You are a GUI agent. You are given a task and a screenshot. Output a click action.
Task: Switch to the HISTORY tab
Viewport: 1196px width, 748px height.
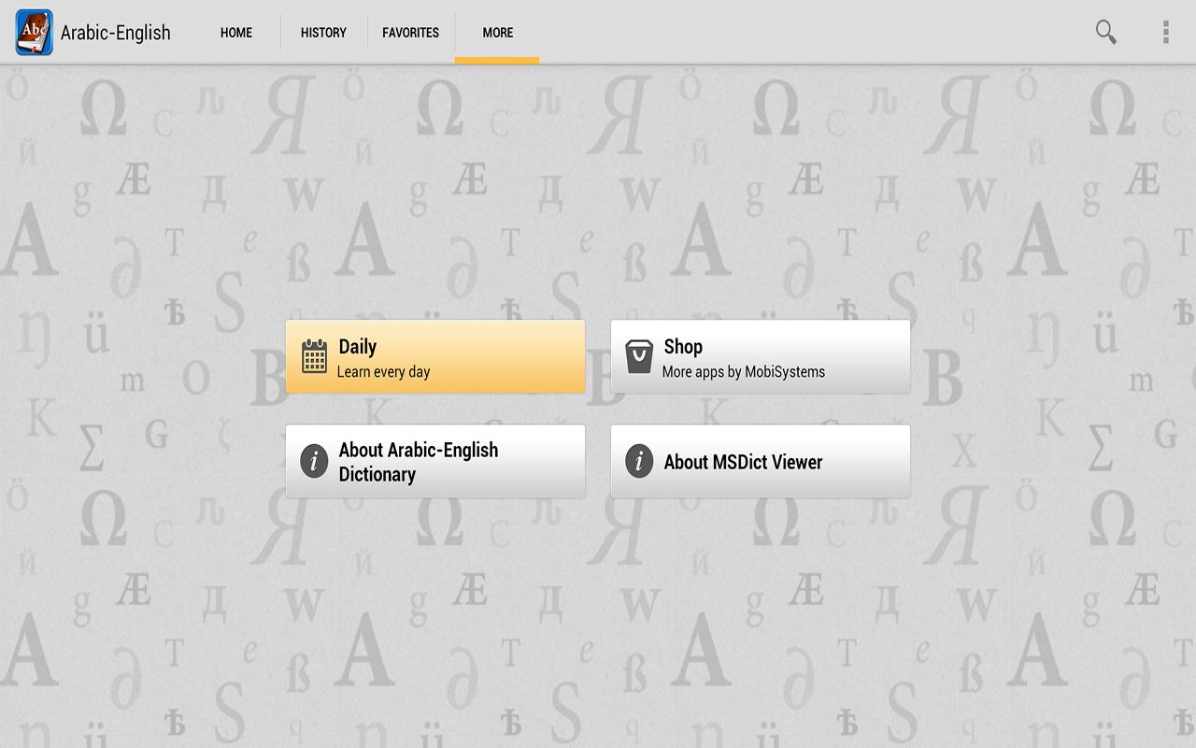coord(323,32)
